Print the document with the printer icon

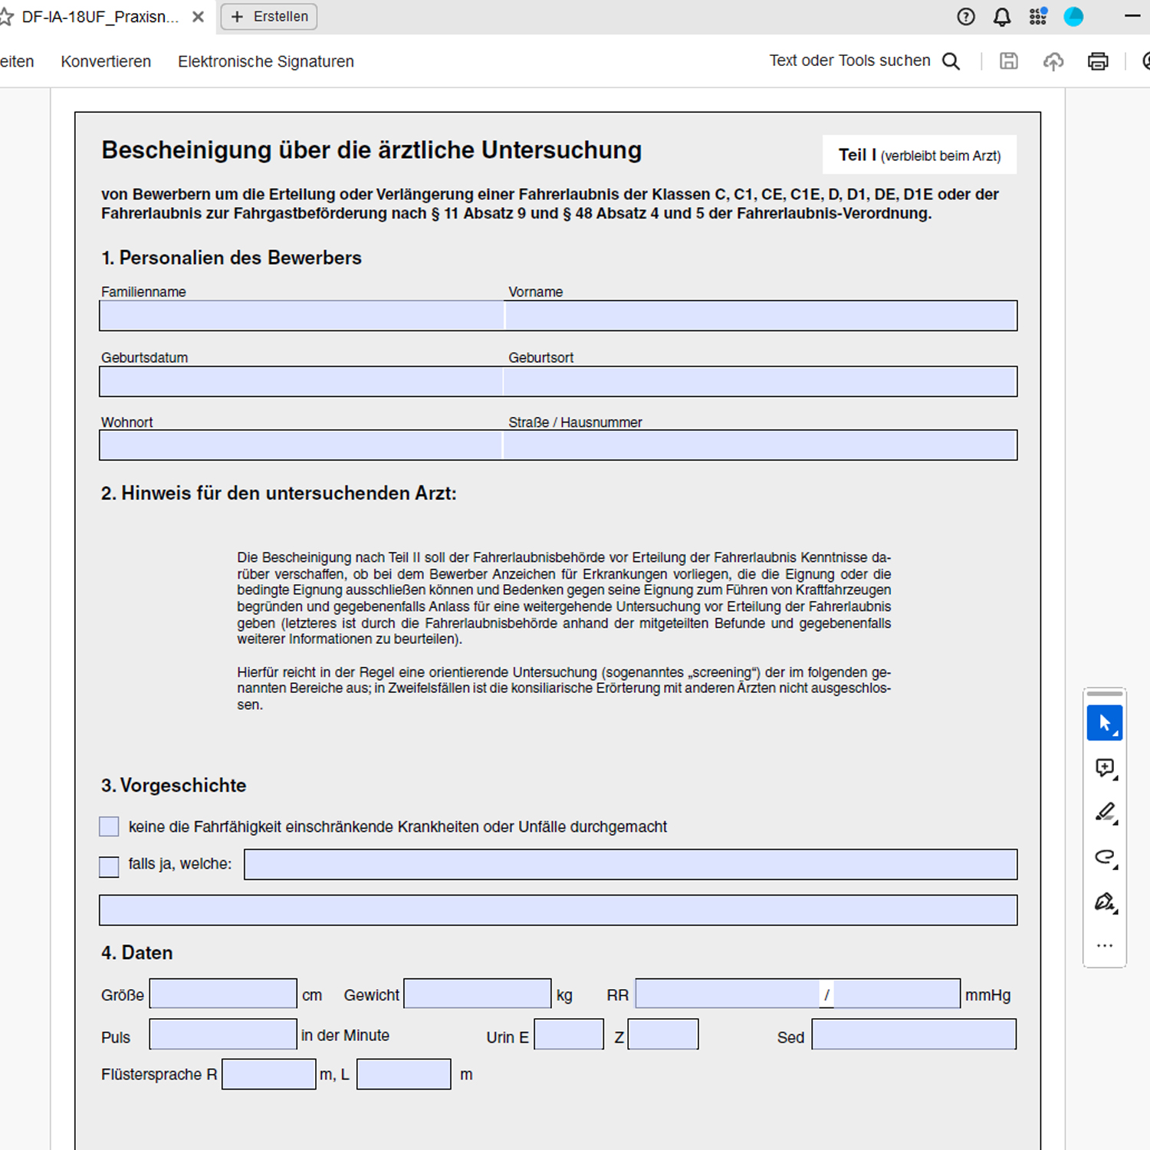tap(1098, 61)
